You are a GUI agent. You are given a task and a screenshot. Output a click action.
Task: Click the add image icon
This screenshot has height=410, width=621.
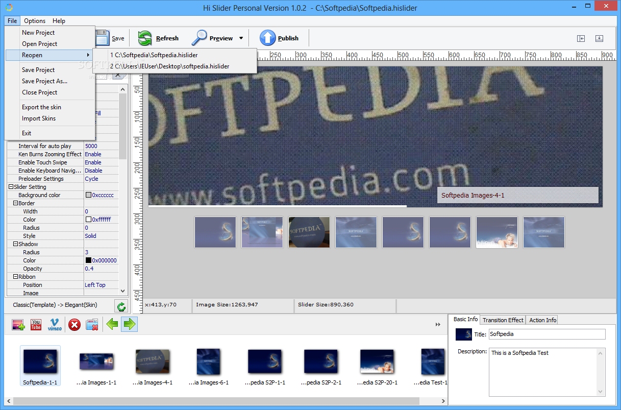(x=18, y=324)
